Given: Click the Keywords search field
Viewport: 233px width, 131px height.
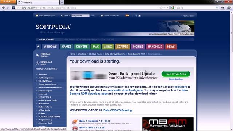Looking at the screenshot, I should (x=80, y=16).
